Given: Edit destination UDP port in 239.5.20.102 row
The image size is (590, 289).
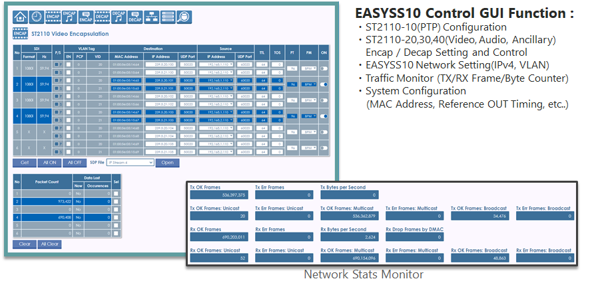Looking at the screenshot, I should tap(187, 96).
